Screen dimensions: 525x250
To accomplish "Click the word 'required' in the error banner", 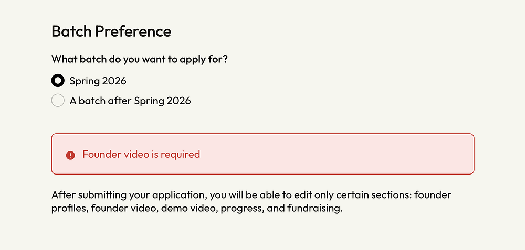I will tap(182, 155).
